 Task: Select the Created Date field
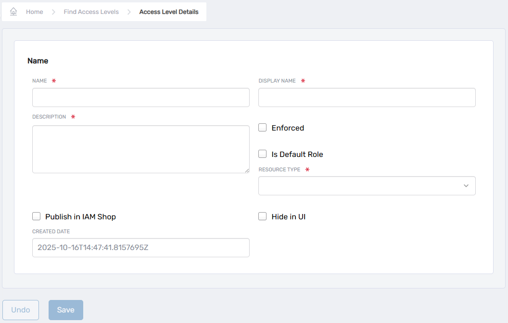[140, 248]
